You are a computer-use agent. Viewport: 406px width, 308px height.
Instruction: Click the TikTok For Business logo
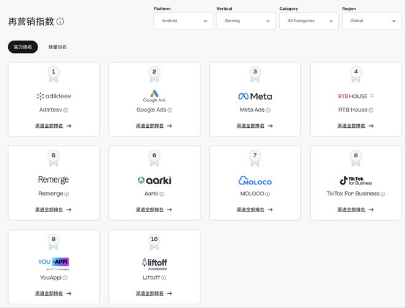click(356, 180)
